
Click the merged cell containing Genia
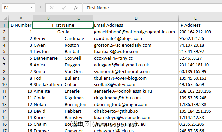click(63, 32)
